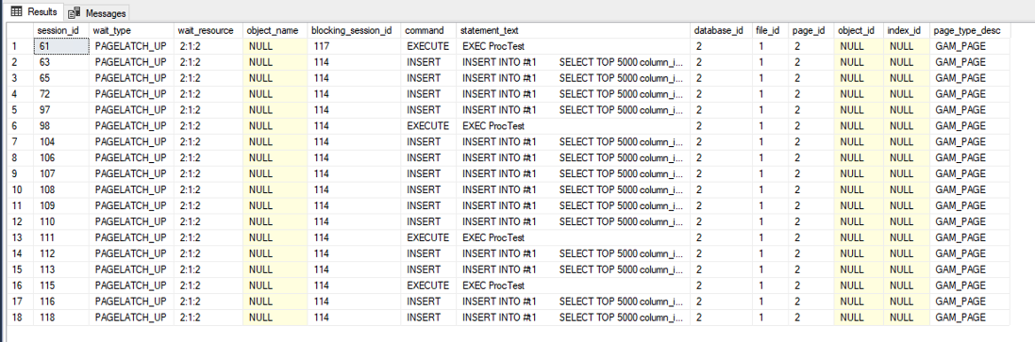Select the EXECUTE command cell in row 13
The height and width of the screenshot is (342, 1035).
coord(428,237)
